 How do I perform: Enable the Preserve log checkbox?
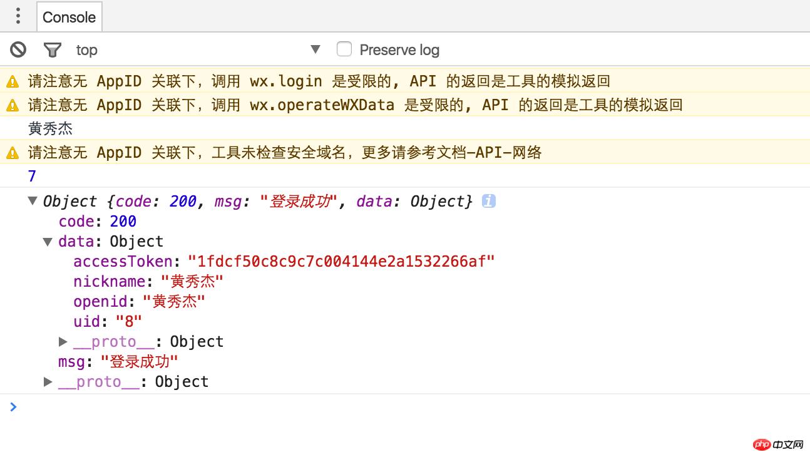pos(344,49)
